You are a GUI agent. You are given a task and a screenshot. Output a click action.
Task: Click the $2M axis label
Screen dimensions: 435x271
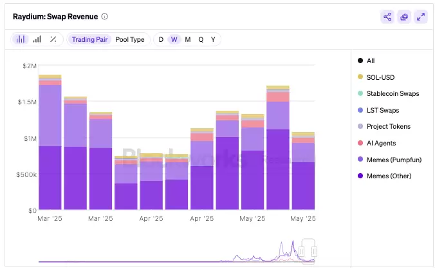[30, 66]
